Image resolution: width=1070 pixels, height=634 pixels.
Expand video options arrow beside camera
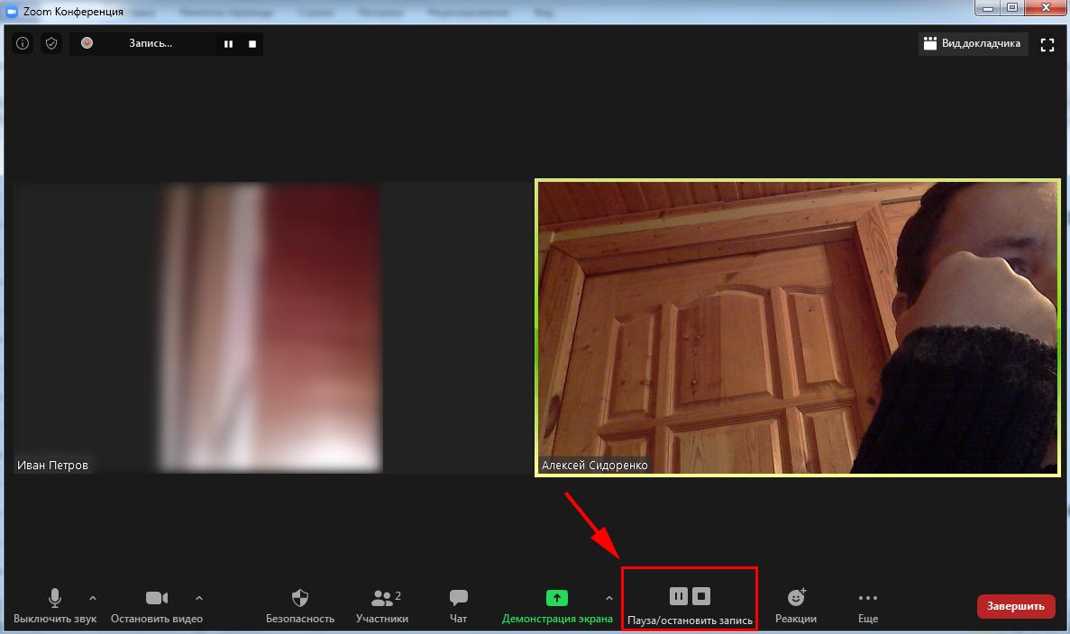199,598
